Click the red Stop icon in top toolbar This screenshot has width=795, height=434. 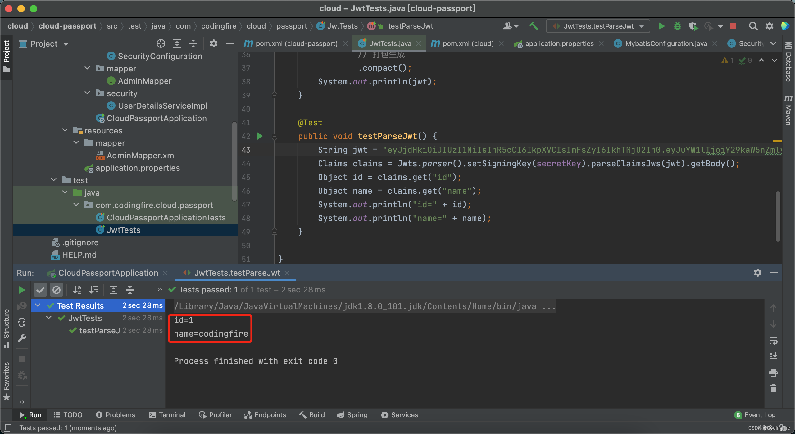(x=733, y=26)
